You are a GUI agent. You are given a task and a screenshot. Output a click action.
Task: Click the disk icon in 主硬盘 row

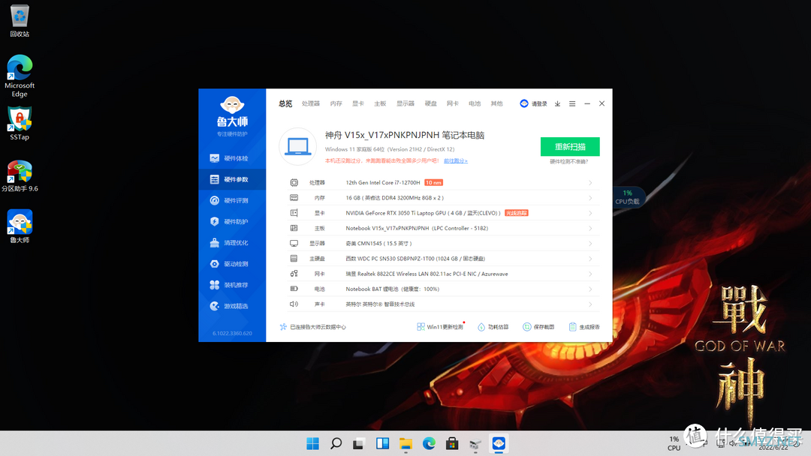(294, 258)
